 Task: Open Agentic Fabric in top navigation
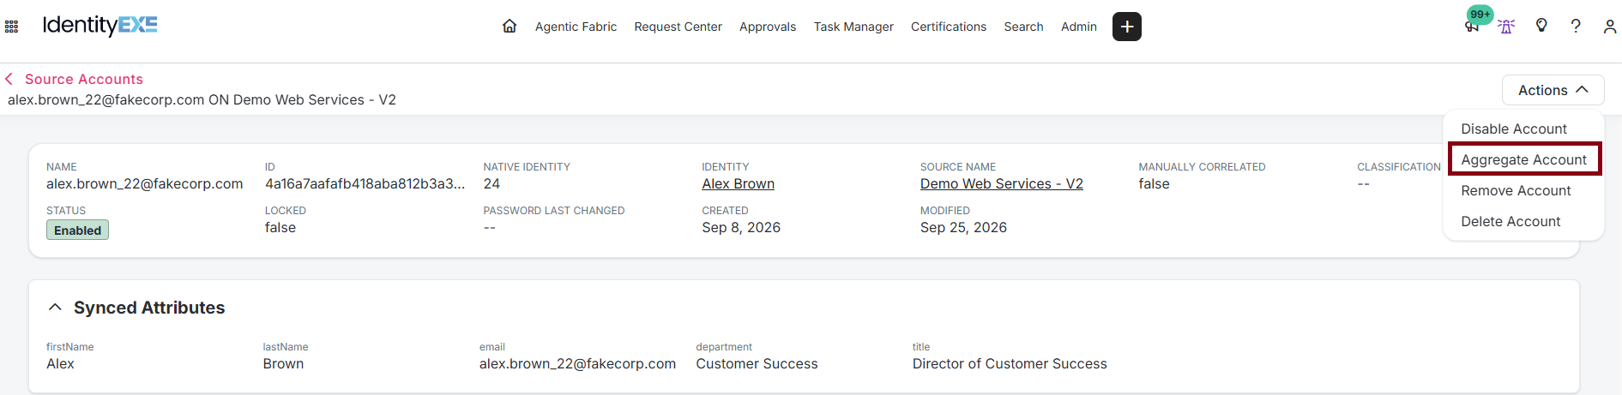tap(576, 27)
